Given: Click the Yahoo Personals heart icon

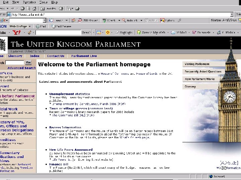Looking at the screenshot, I should tap(194, 32).
